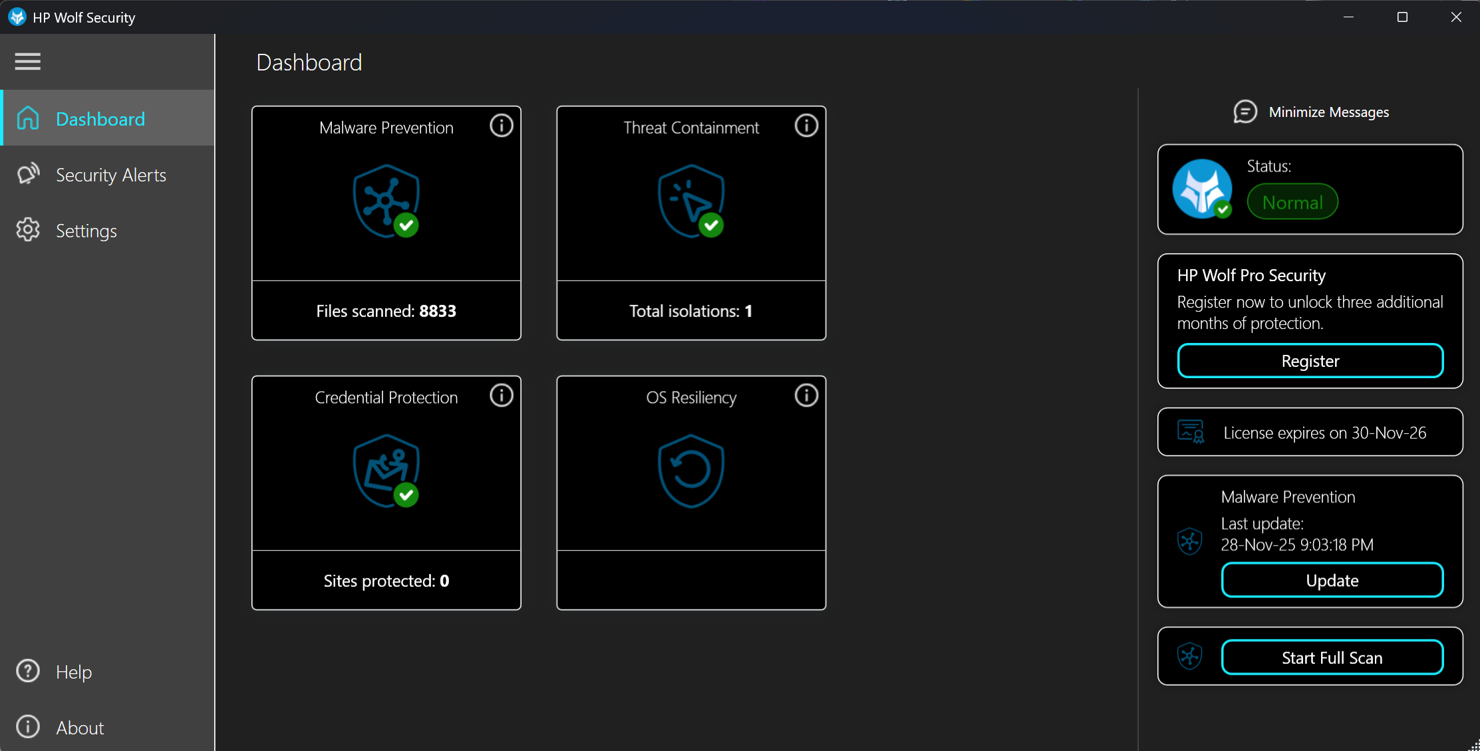
Task: Start Full Scan now
Action: [x=1332, y=657]
